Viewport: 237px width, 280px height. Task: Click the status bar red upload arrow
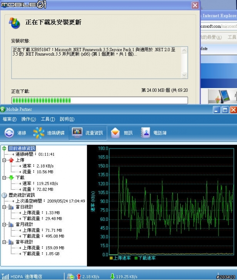click(x=79, y=276)
